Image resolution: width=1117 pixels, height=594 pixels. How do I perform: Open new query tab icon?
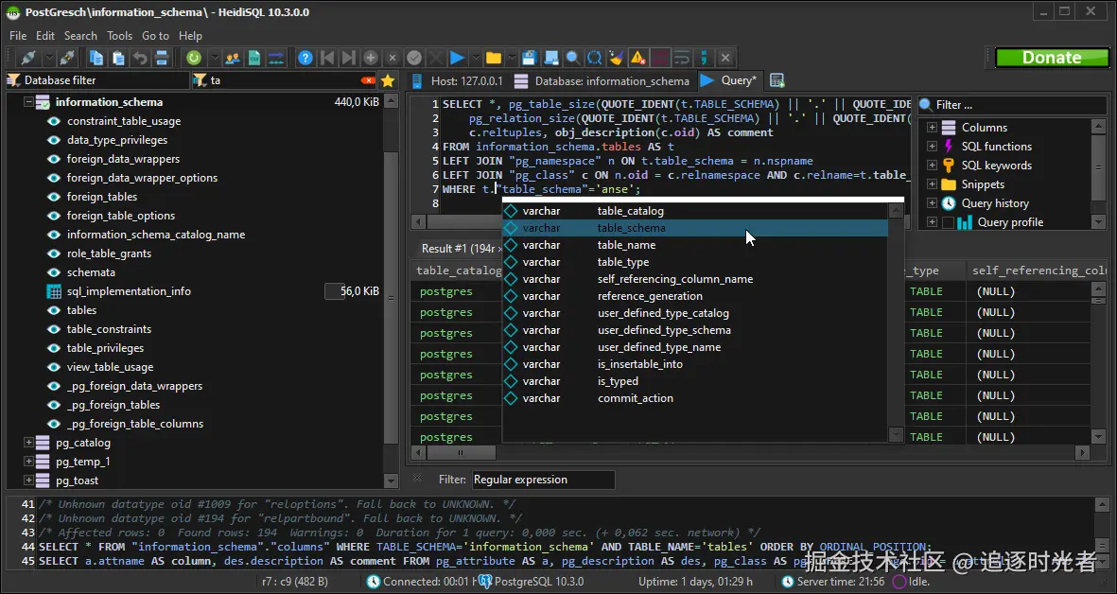[x=777, y=80]
